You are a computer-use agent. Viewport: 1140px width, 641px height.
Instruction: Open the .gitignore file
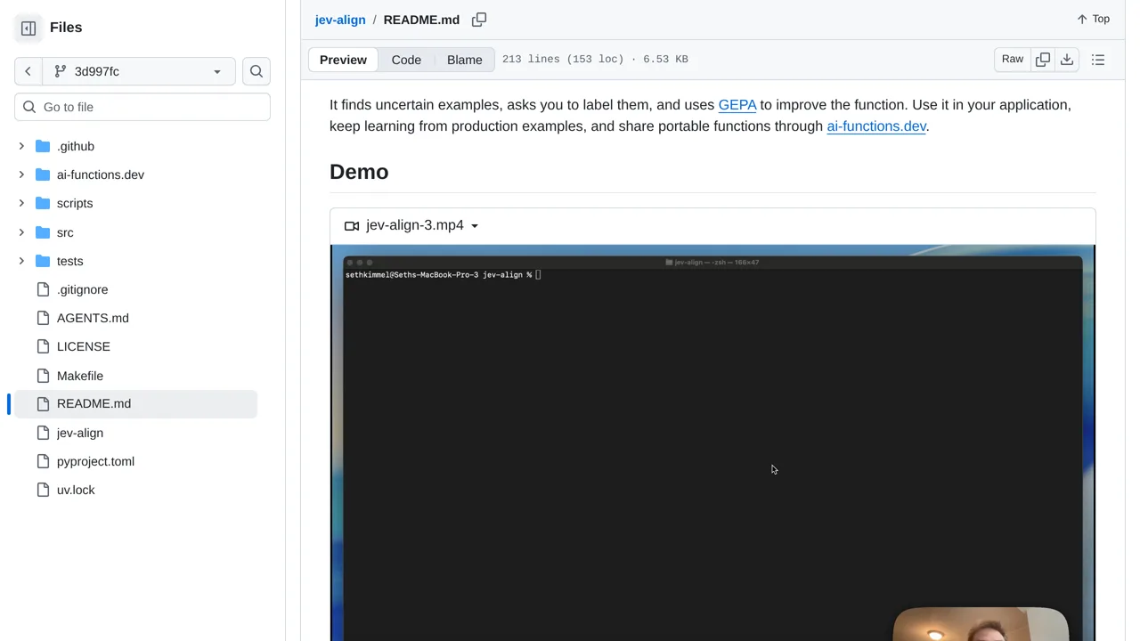click(x=82, y=289)
